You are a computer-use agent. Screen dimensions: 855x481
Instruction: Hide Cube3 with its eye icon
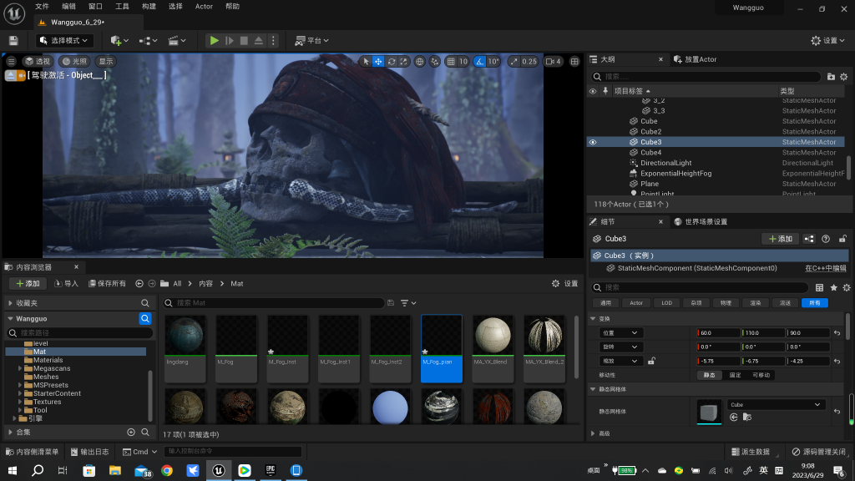[593, 142]
